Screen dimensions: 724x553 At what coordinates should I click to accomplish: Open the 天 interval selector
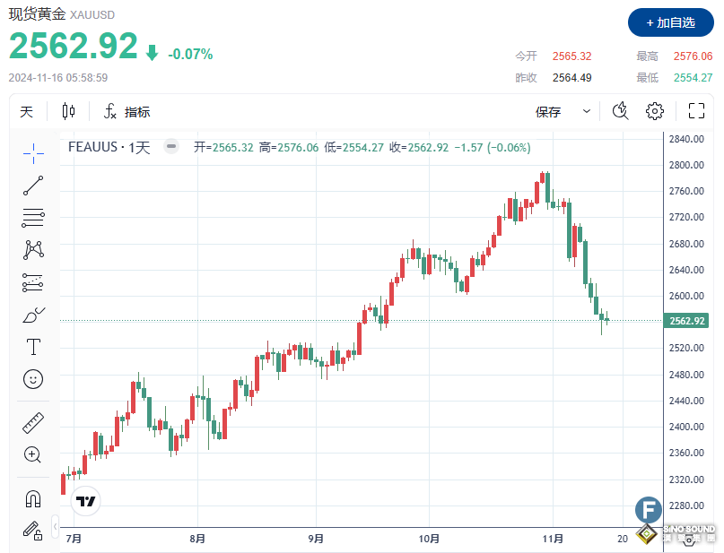click(x=27, y=111)
